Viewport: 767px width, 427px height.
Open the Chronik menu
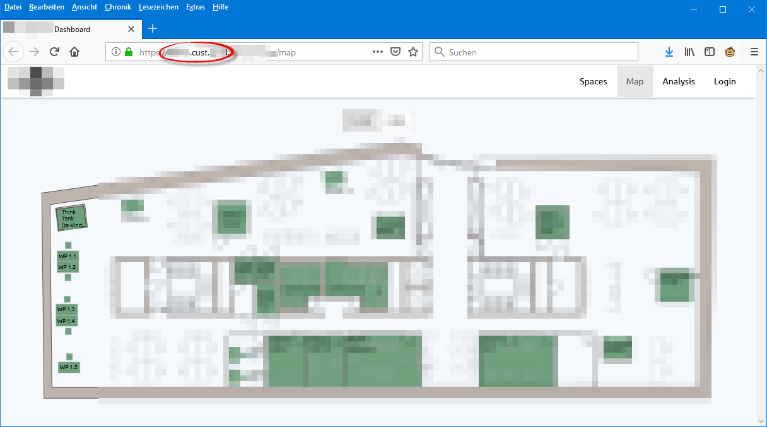tap(118, 7)
